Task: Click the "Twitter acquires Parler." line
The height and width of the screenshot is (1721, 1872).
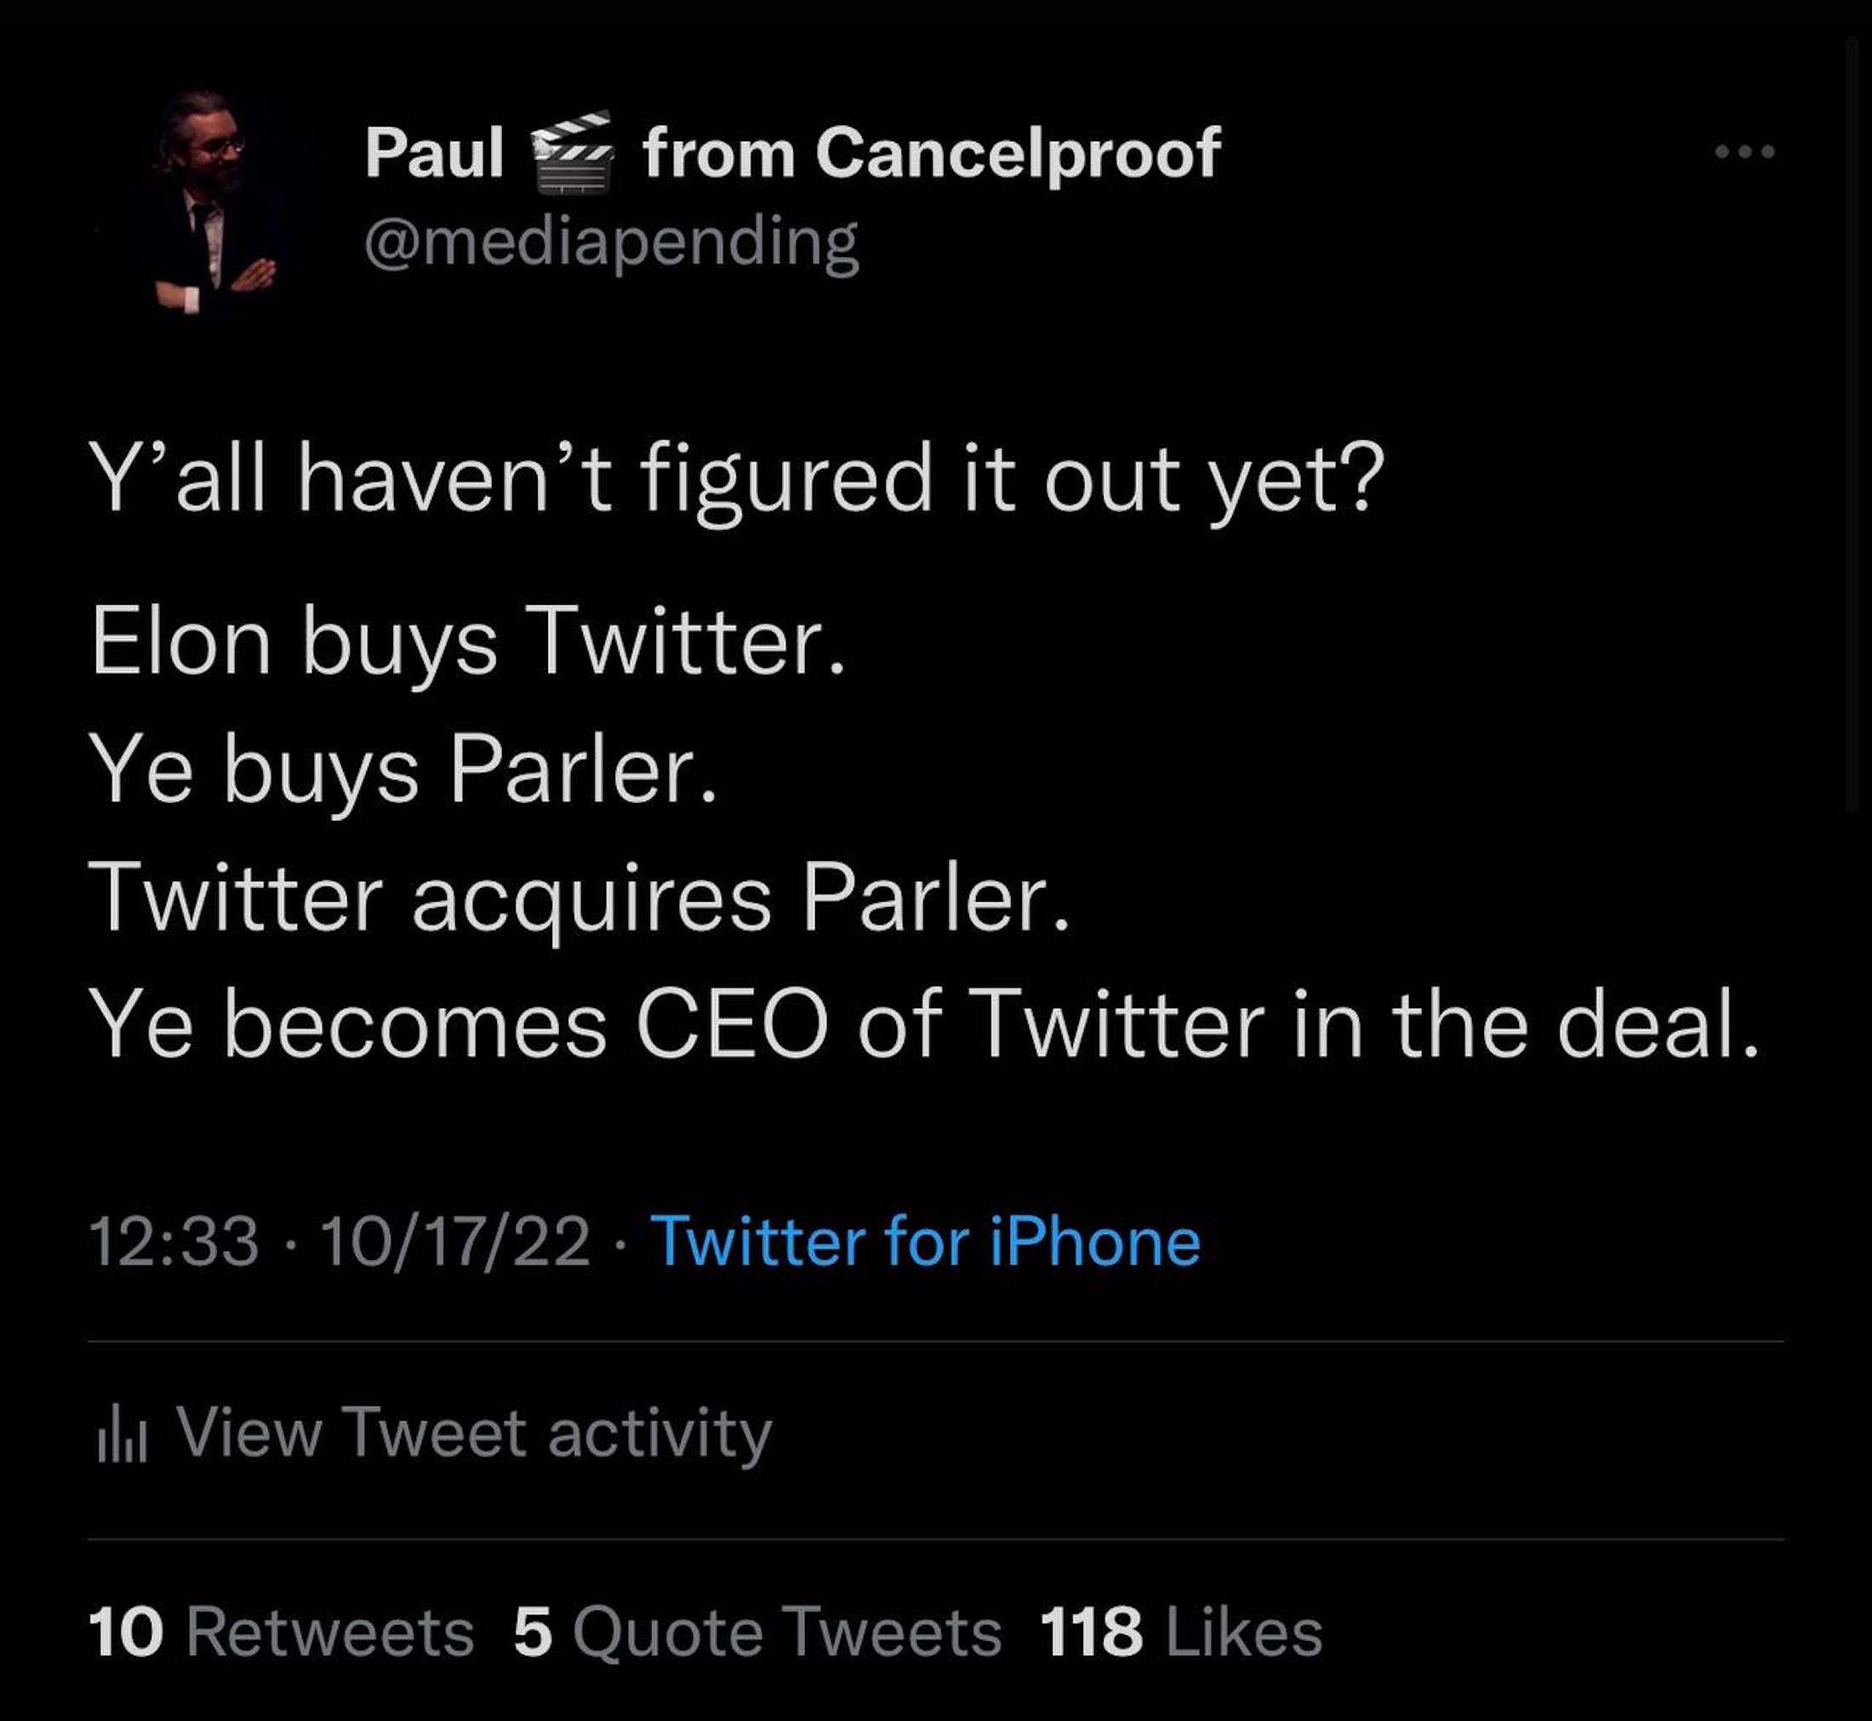Action: pos(579,899)
